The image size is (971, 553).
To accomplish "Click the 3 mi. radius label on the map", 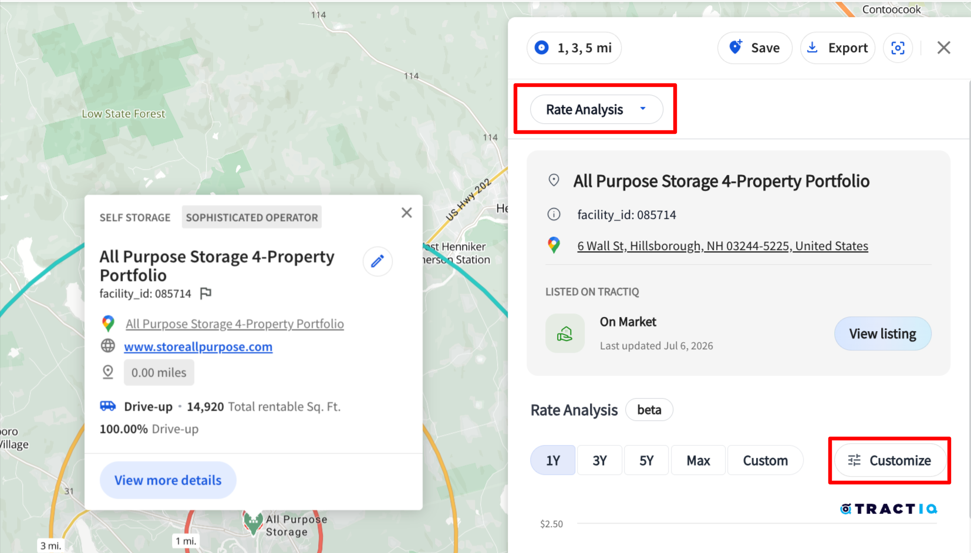I will click(x=50, y=545).
